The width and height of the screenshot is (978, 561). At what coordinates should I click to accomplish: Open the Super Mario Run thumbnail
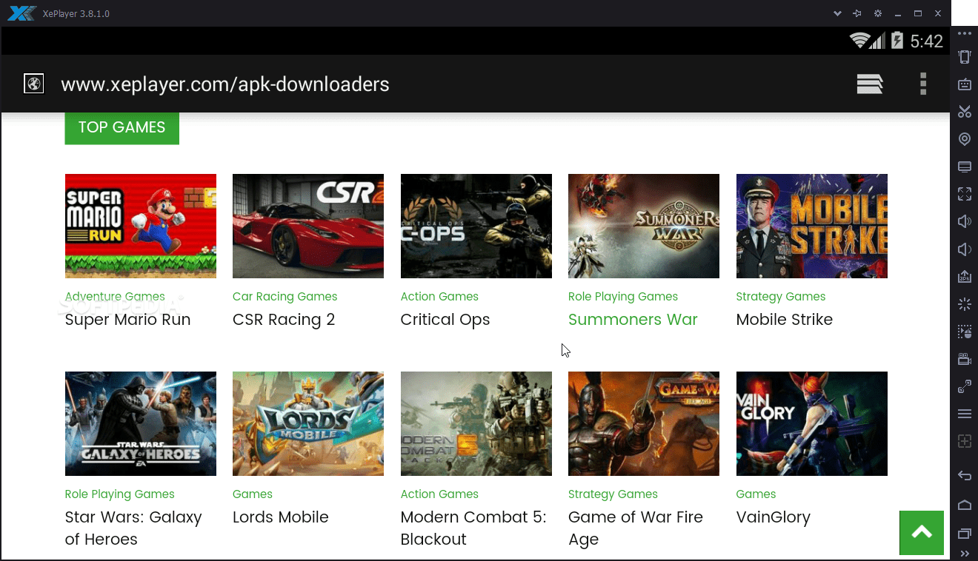[141, 226]
